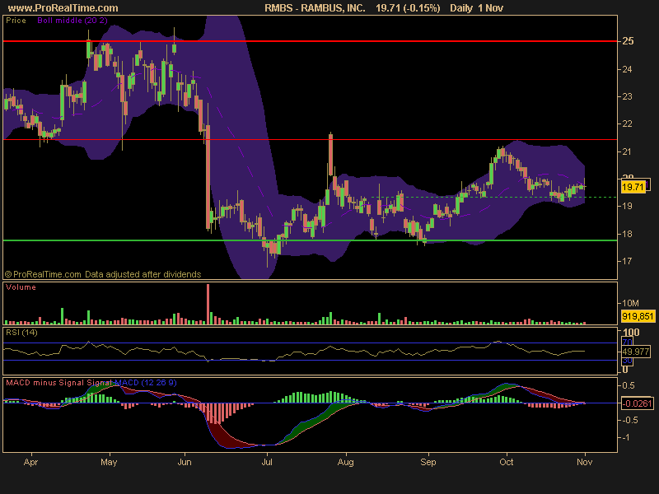
Task: Click the Apr date axis label
Action: click(x=30, y=463)
